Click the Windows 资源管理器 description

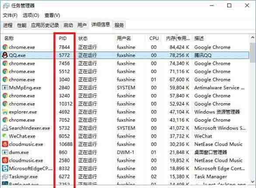[x=217, y=112]
